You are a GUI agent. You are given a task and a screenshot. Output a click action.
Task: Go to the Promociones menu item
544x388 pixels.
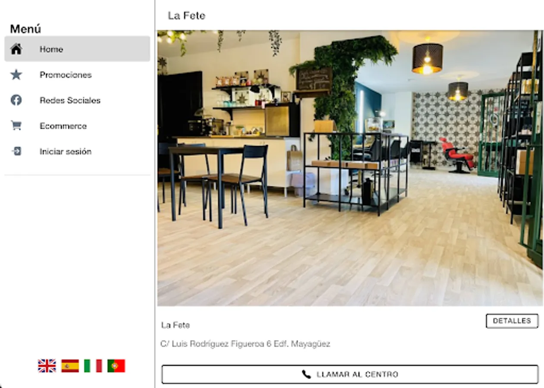78,75
